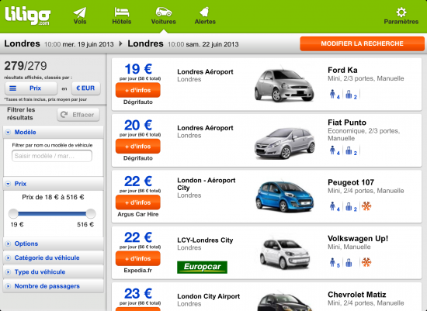Click the 23 € price
Viewport: 427px width, 311px height.
(138, 294)
